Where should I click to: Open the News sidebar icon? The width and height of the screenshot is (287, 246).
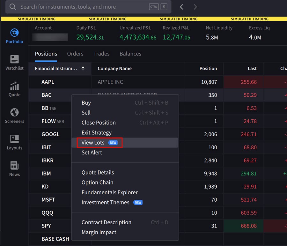pyautogui.click(x=14, y=165)
